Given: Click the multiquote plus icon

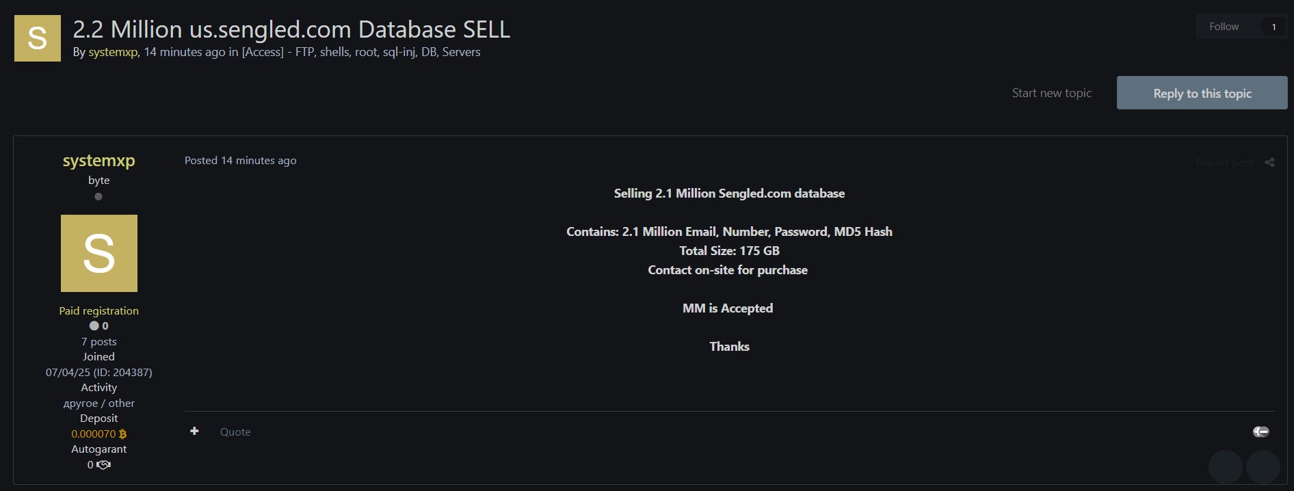Looking at the screenshot, I should 194,431.
